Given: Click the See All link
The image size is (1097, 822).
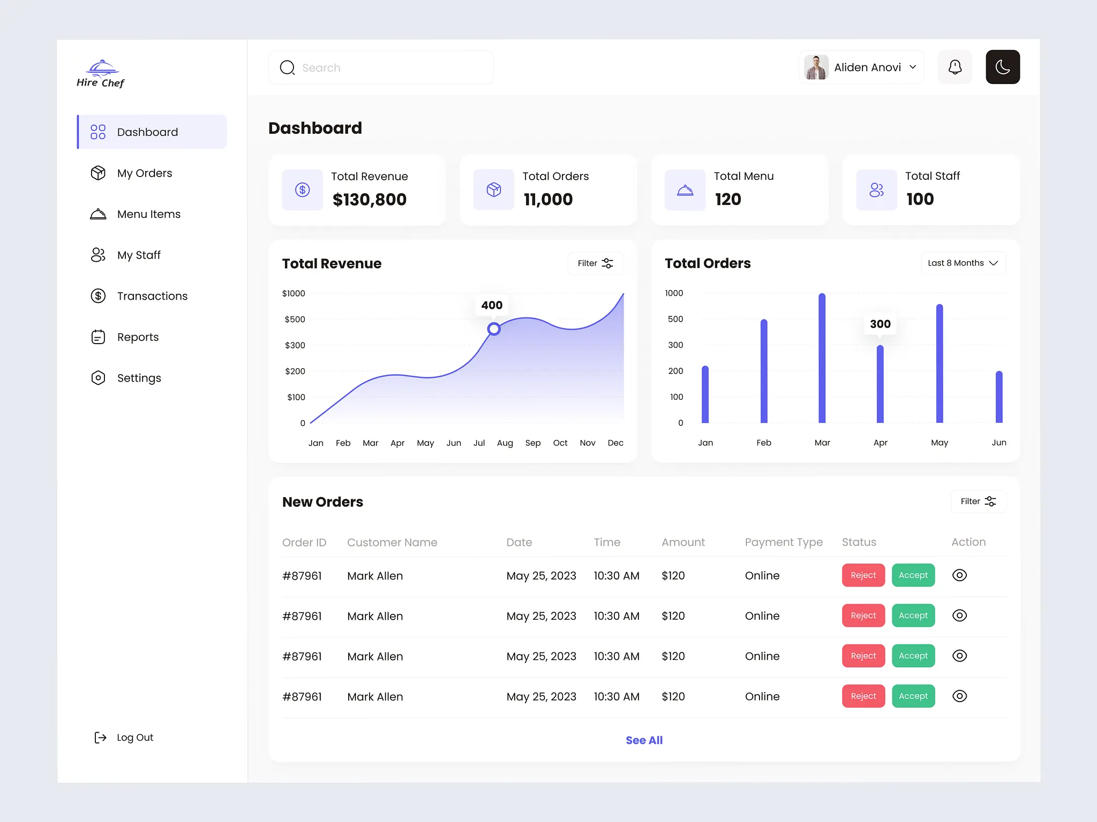Looking at the screenshot, I should (x=644, y=740).
